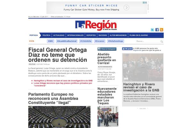Click the search magnifier icon
The height and width of the screenshot is (128, 192).
162,41
